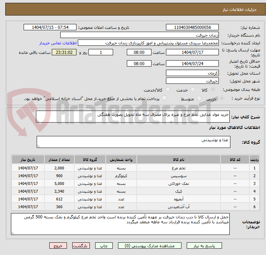Click the گروه کالا text area
The height and width of the screenshot is (255, 266).
tap(133, 142)
